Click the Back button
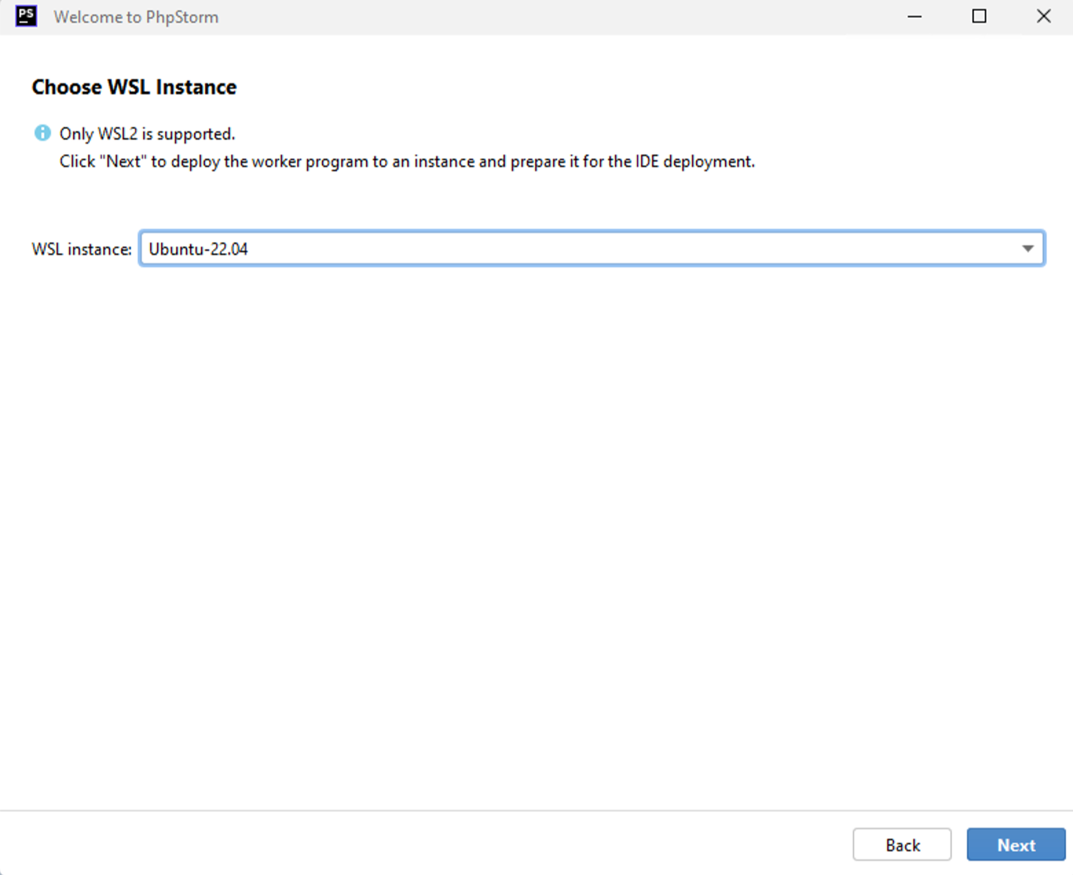The image size is (1073, 875). pyautogui.click(x=902, y=845)
